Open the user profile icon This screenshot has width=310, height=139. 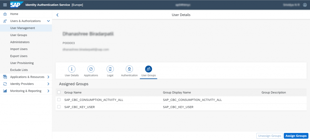(x=305, y=5)
